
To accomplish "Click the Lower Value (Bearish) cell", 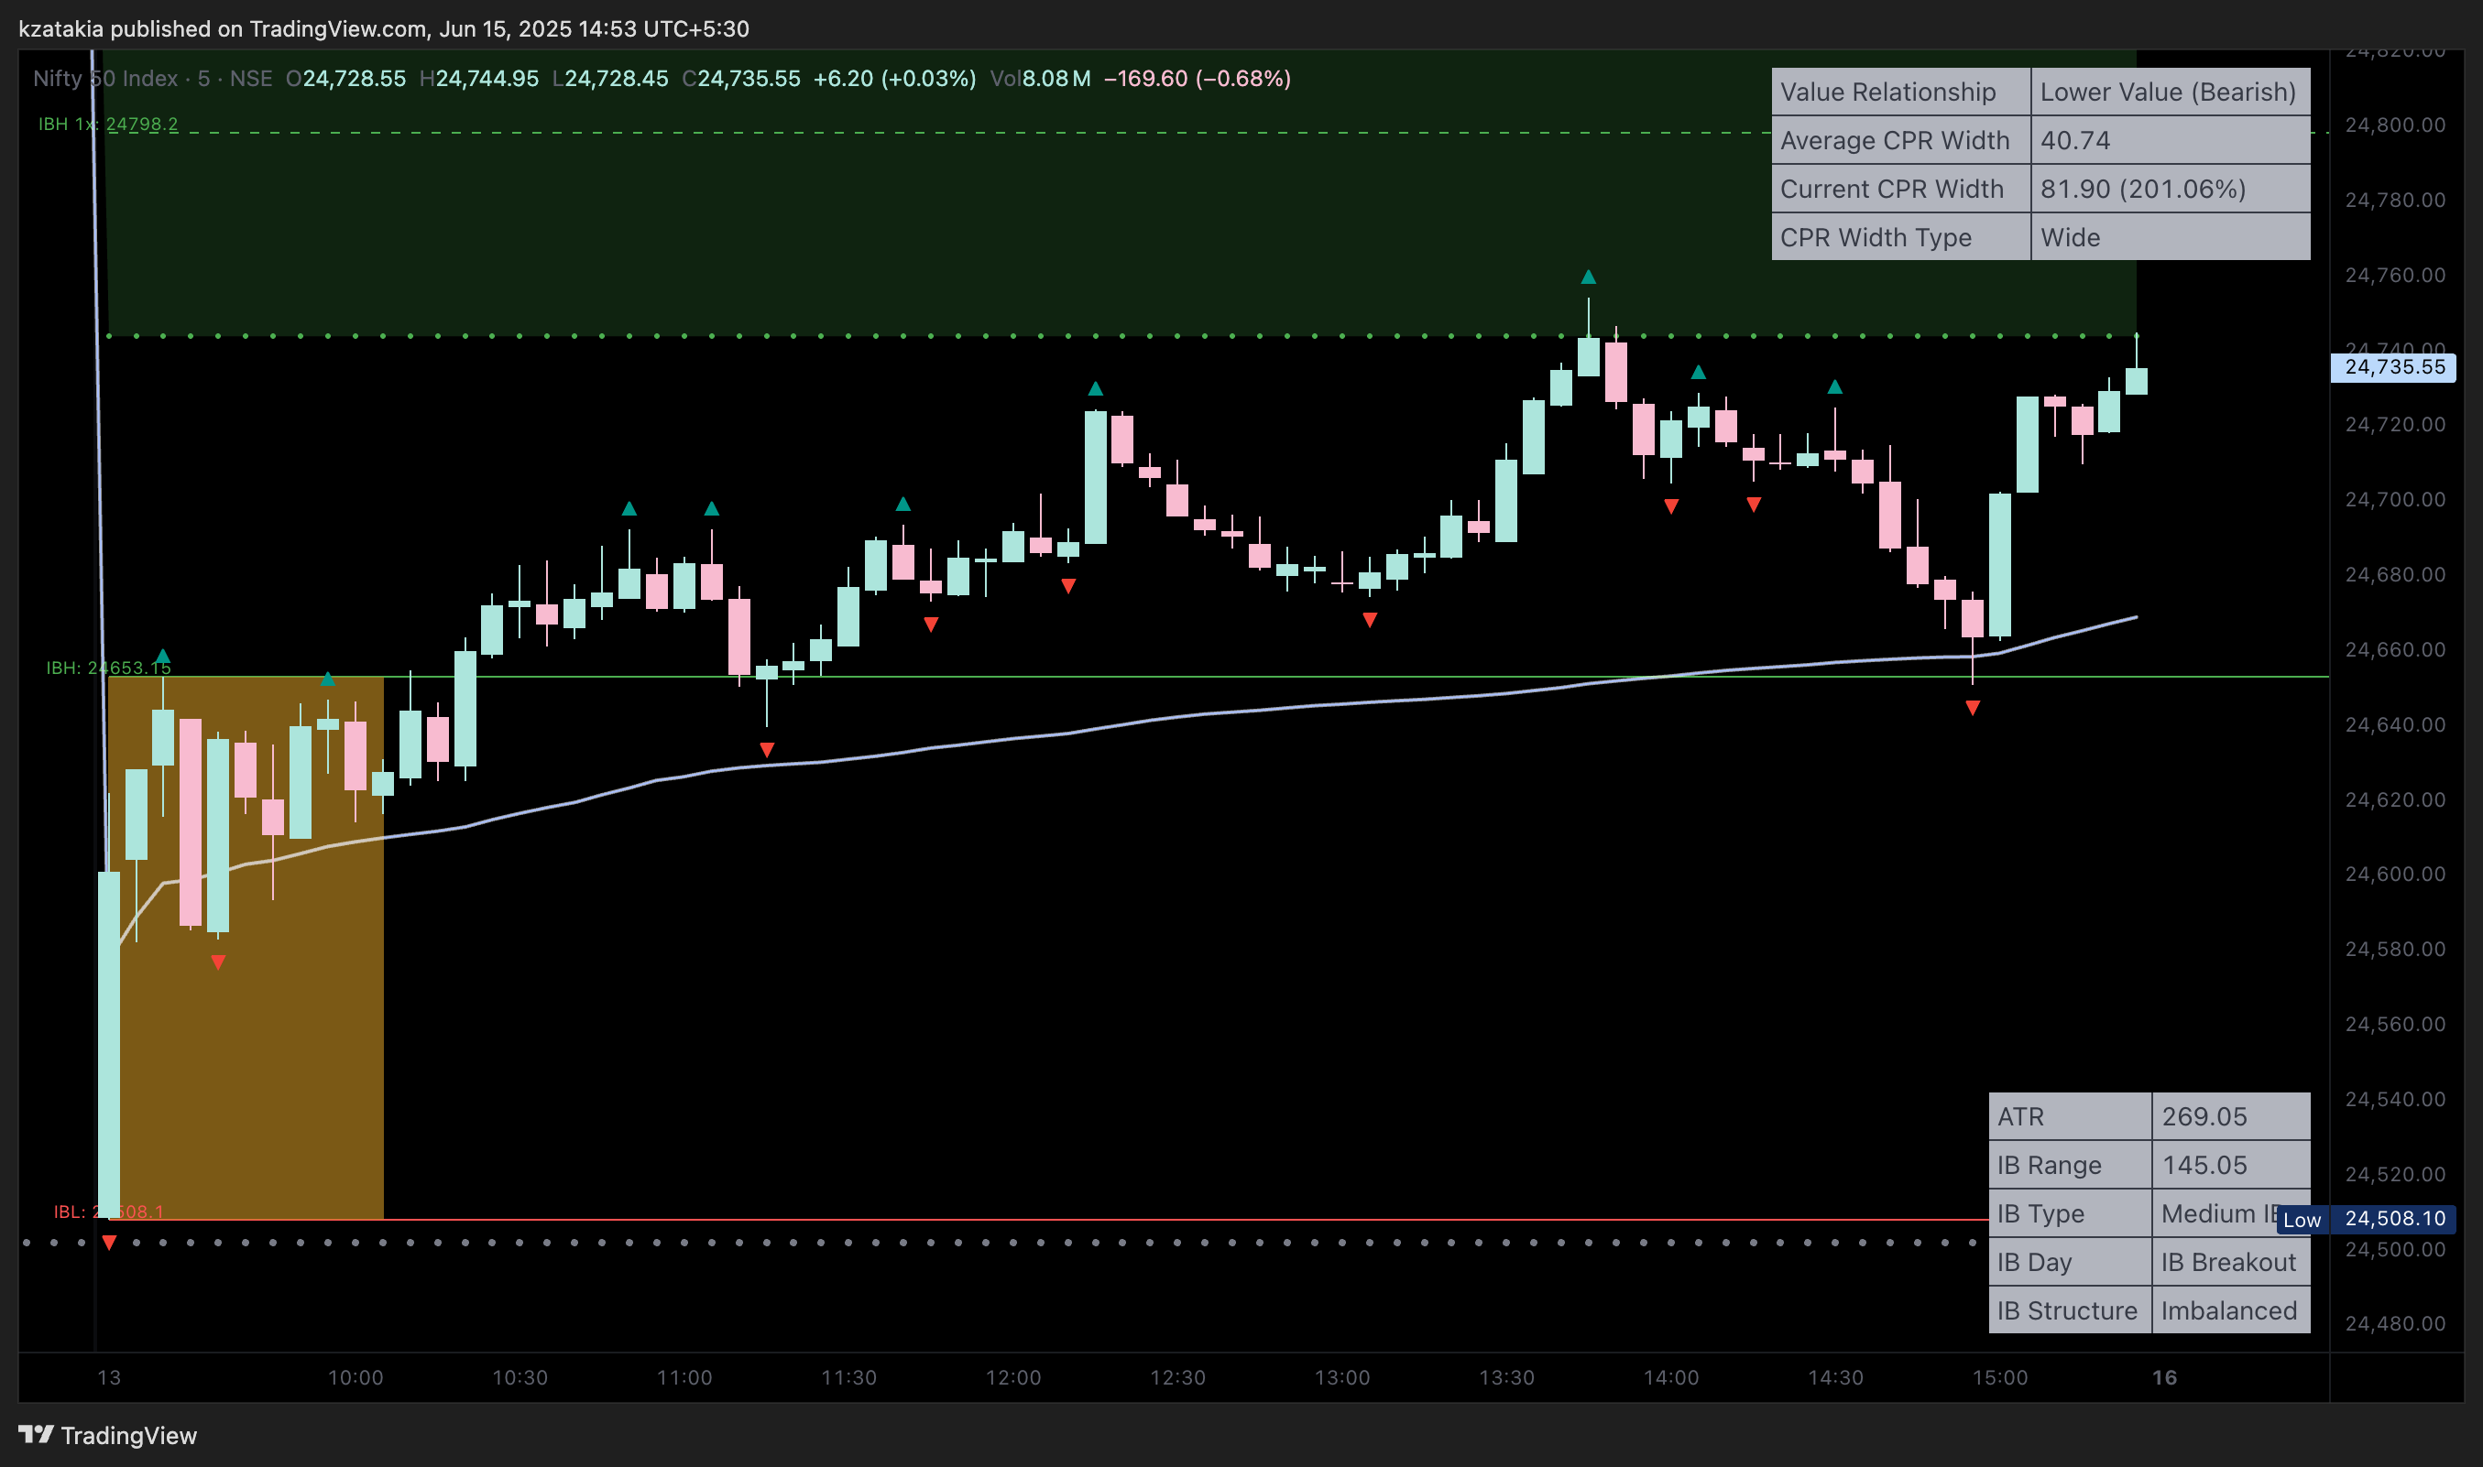I will [x=2171, y=92].
